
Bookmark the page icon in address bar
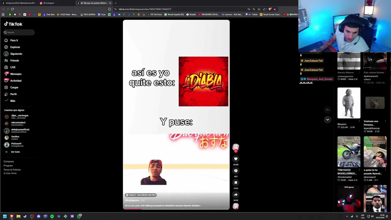[109, 9]
